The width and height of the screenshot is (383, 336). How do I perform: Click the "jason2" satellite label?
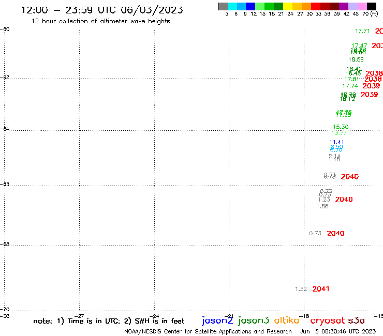[217, 320]
